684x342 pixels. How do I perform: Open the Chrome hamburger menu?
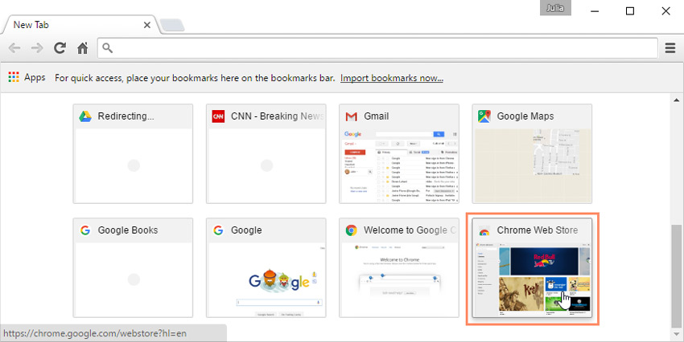pyautogui.click(x=670, y=48)
